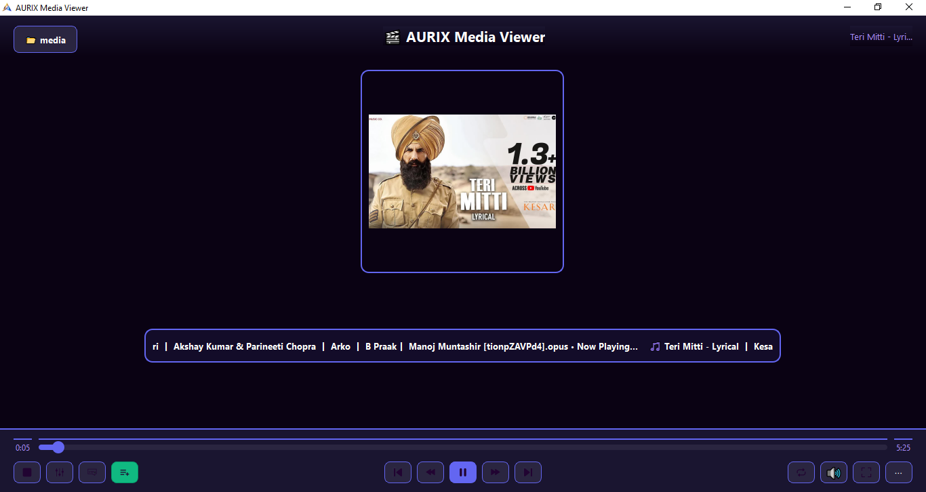Minimize the AURIX Media Viewer window

pyautogui.click(x=847, y=7)
